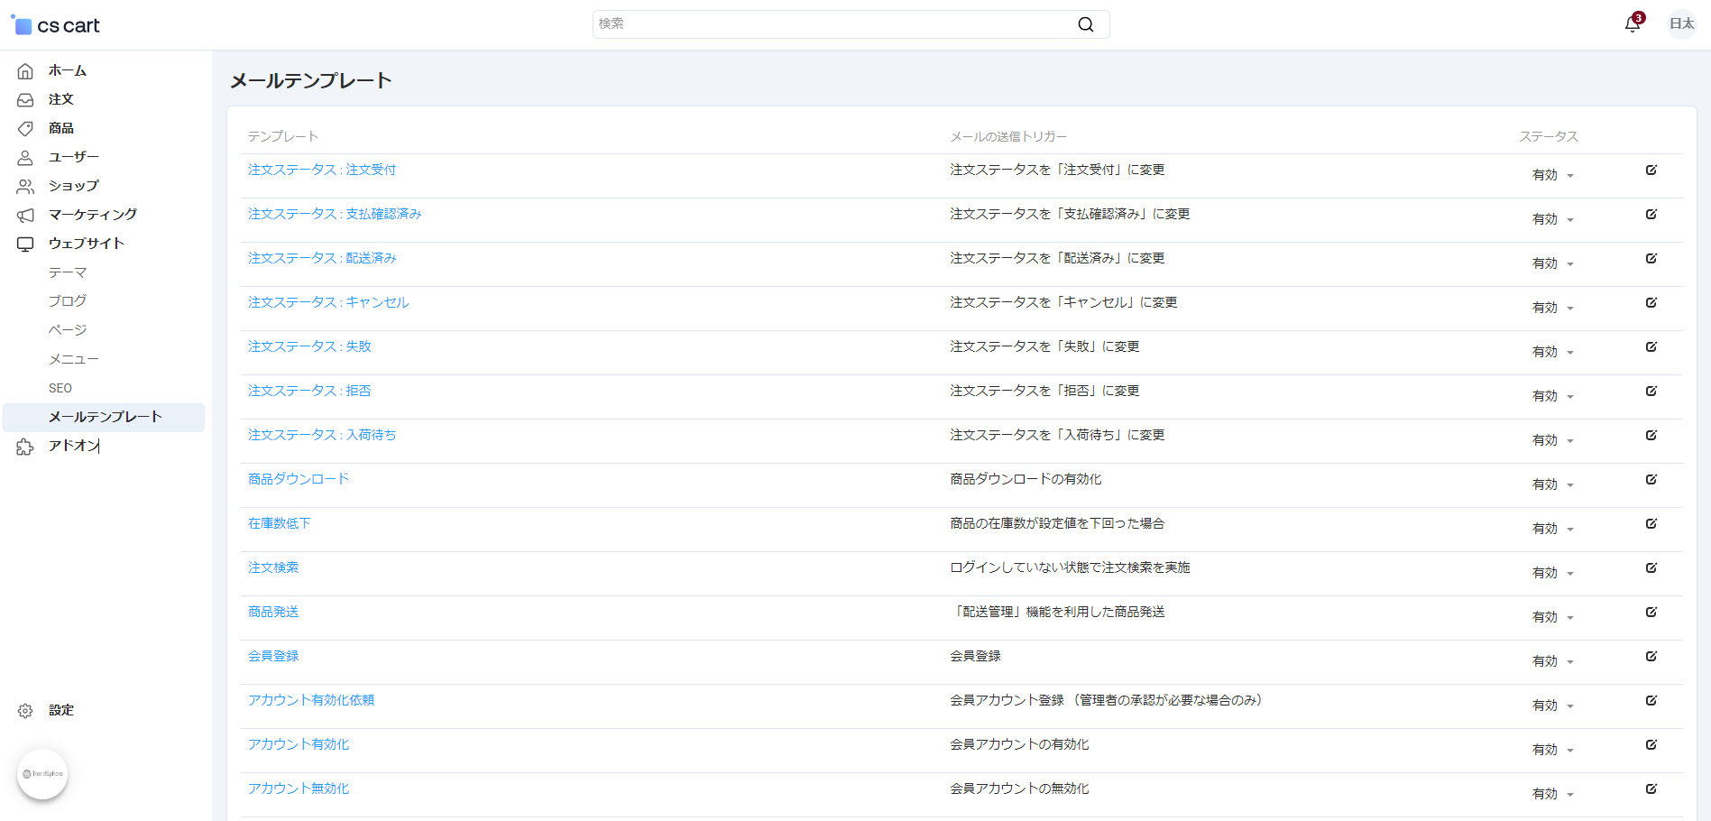The width and height of the screenshot is (1711, 821).
Task: Click edit icon for 注文ステータス : 注文受付 row
Action: [x=1651, y=171]
